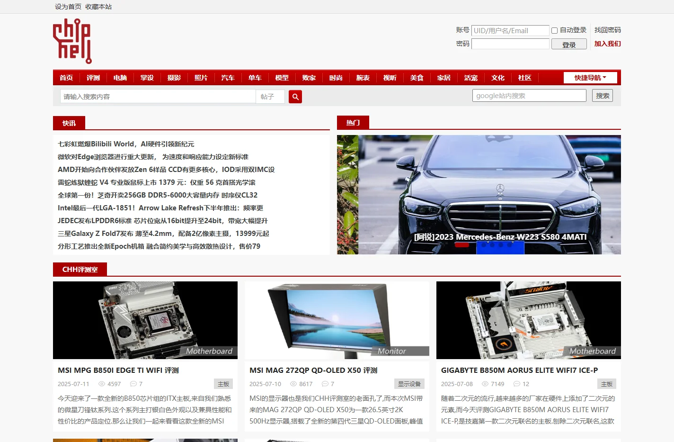Open the MSI MAG 272QP monitor thumbnail

tap(337, 320)
